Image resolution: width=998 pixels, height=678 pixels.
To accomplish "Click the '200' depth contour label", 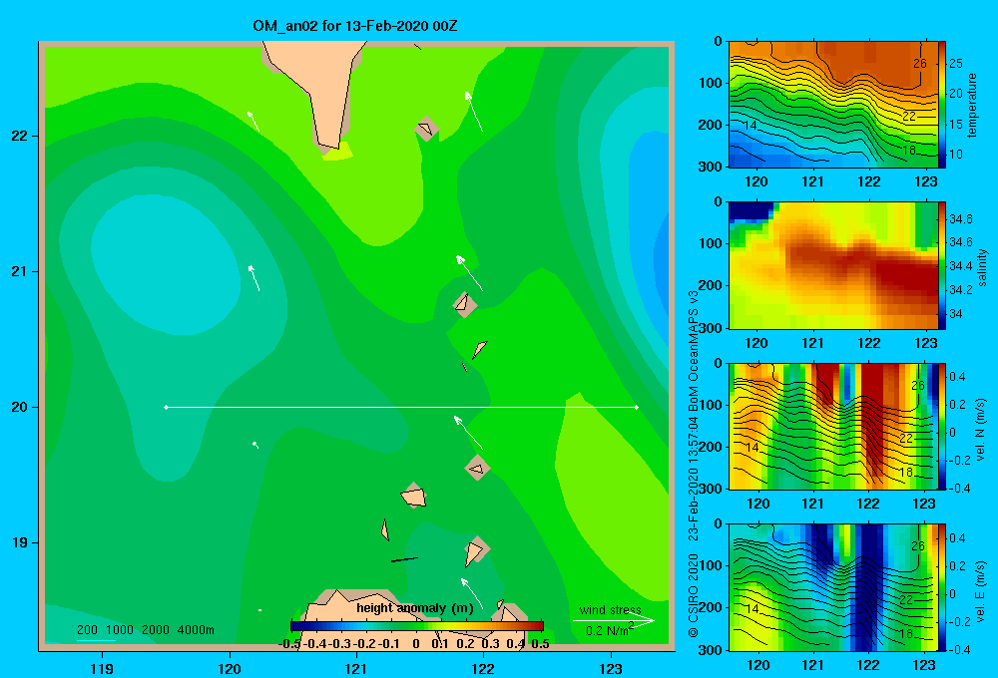I will click(x=87, y=630).
